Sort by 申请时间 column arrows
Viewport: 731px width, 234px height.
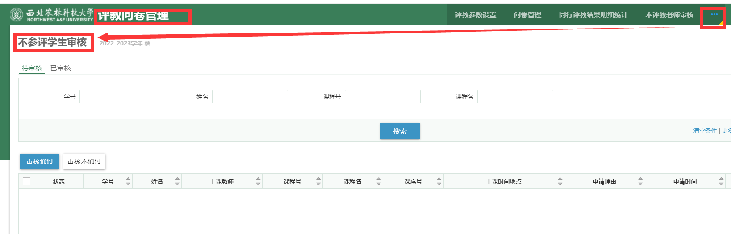(721, 181)
